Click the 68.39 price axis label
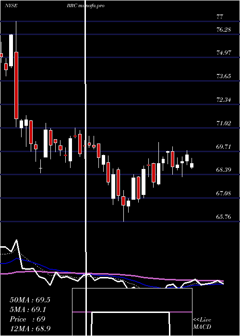This screenshot has height=336, width=240. tap(224, 170)
